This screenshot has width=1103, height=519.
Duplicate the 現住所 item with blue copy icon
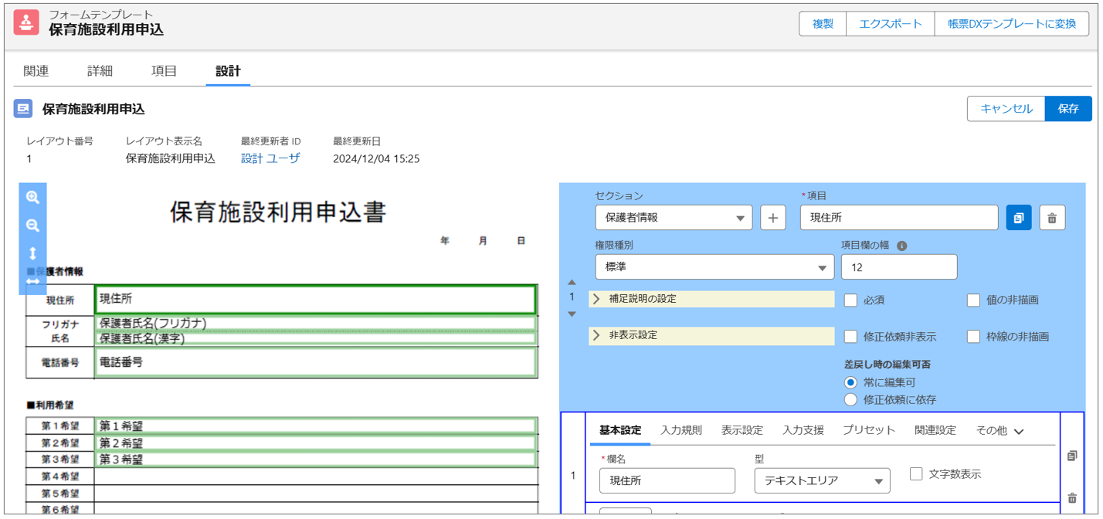point(1019,218)
